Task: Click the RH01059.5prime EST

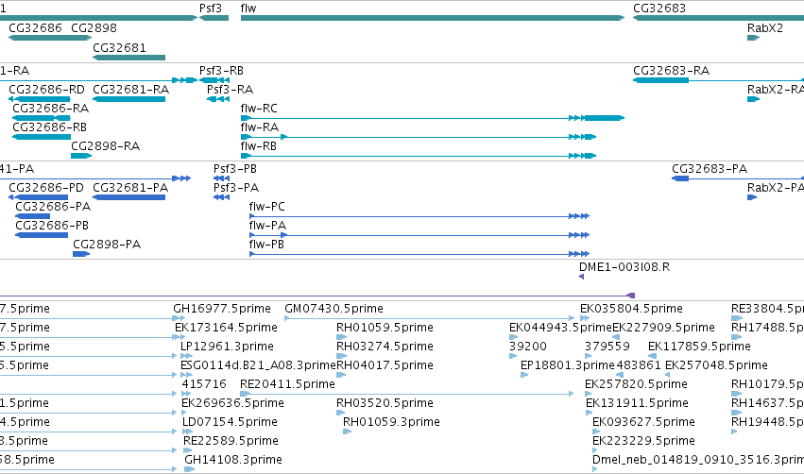Action: tap(341, 337)
